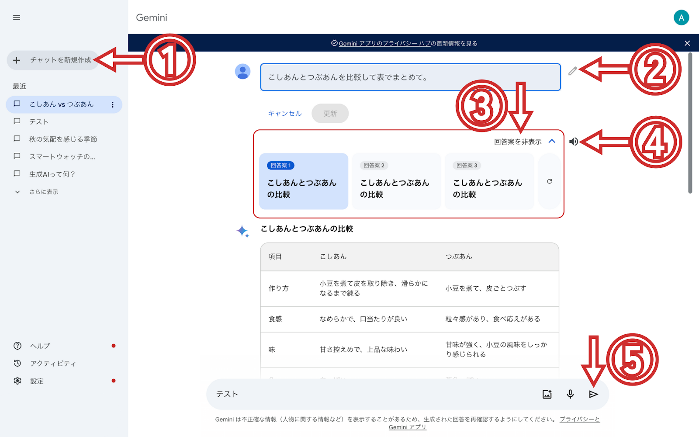Viewport: 699px width, 437px height.
Task: Click the send message arrow icon
Action: point(593,394)
